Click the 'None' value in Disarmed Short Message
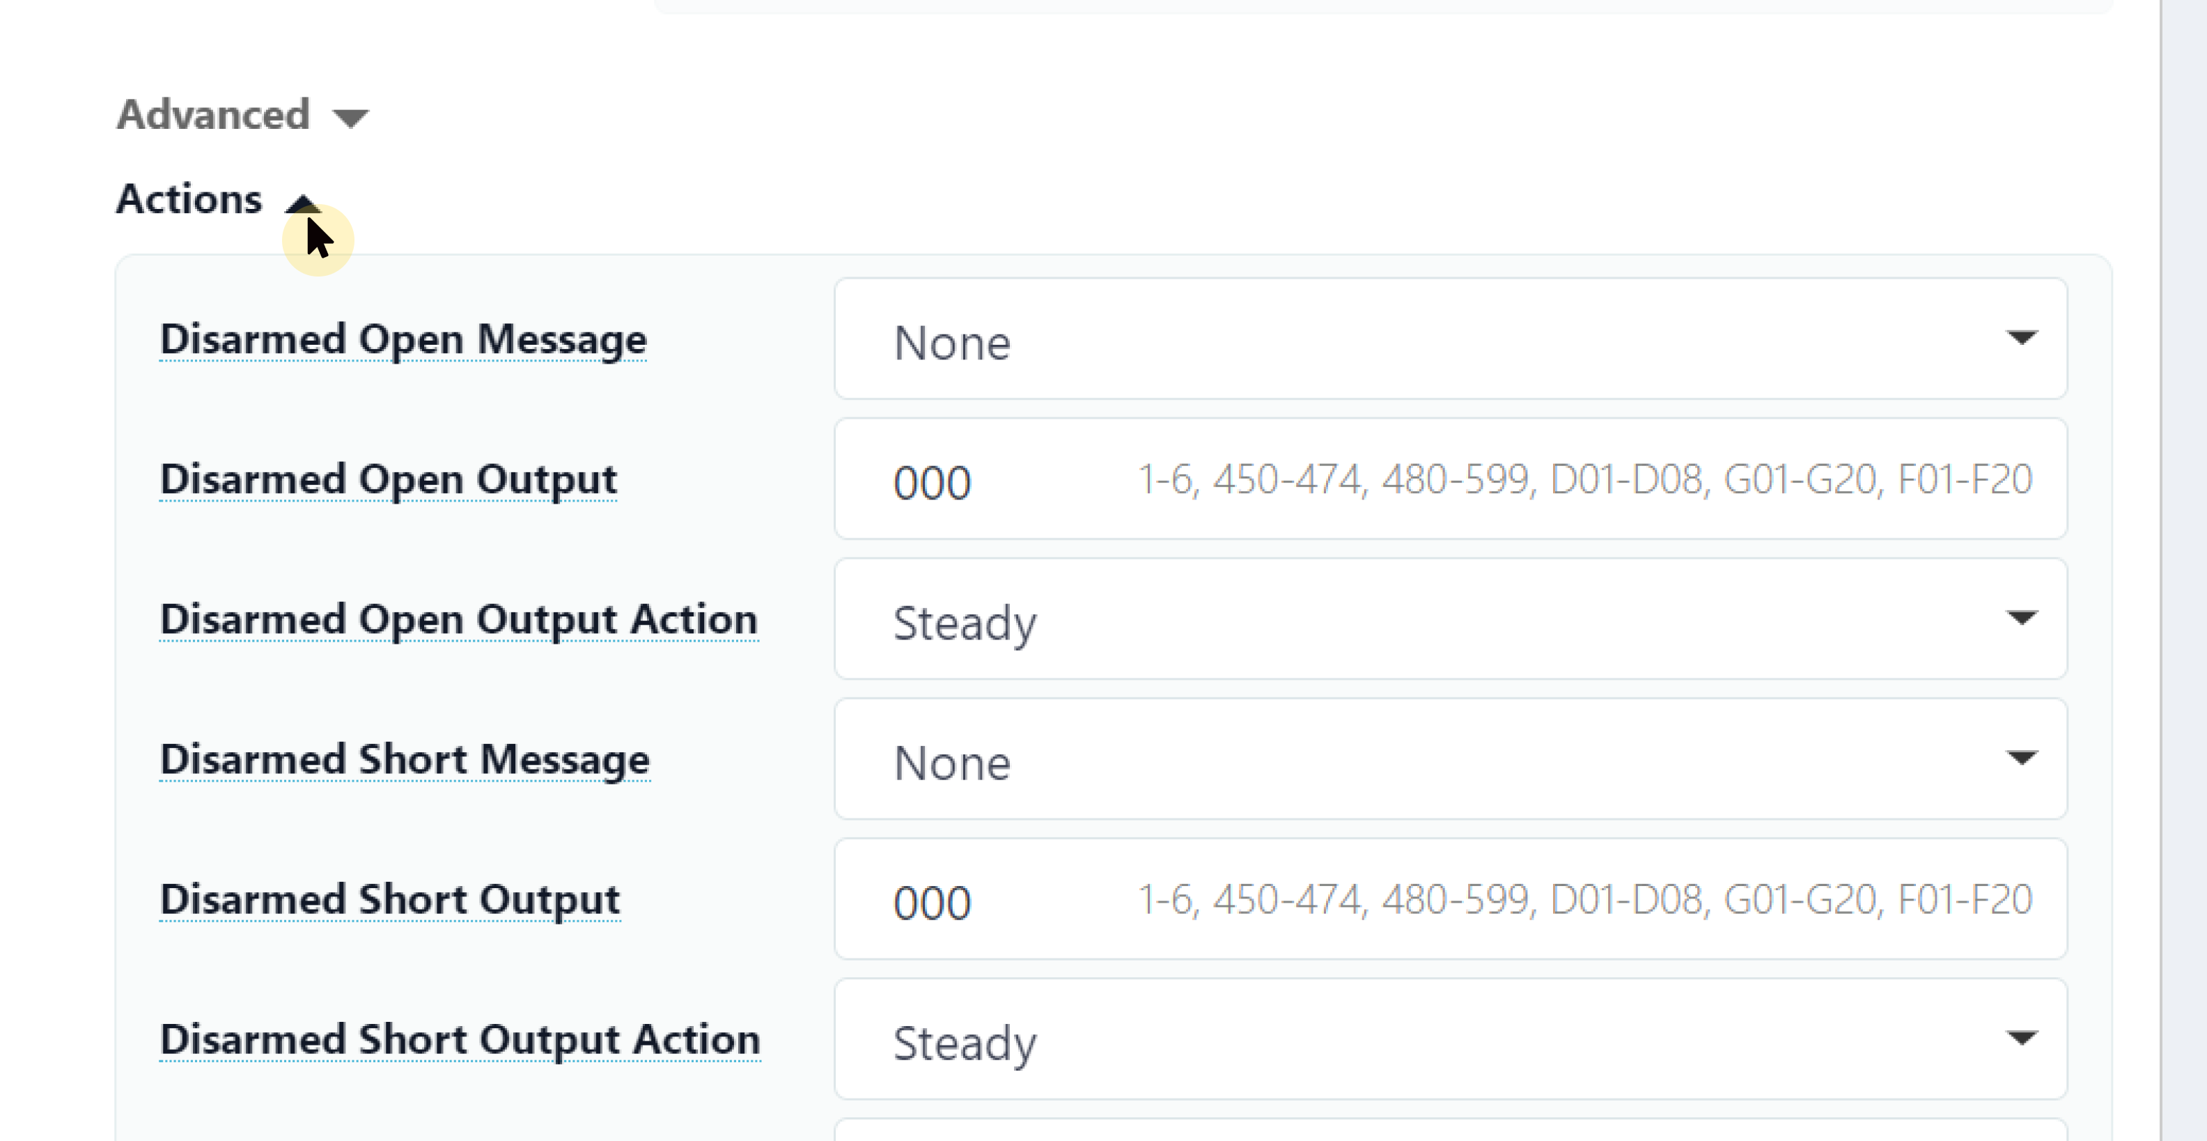 point(952,763)
